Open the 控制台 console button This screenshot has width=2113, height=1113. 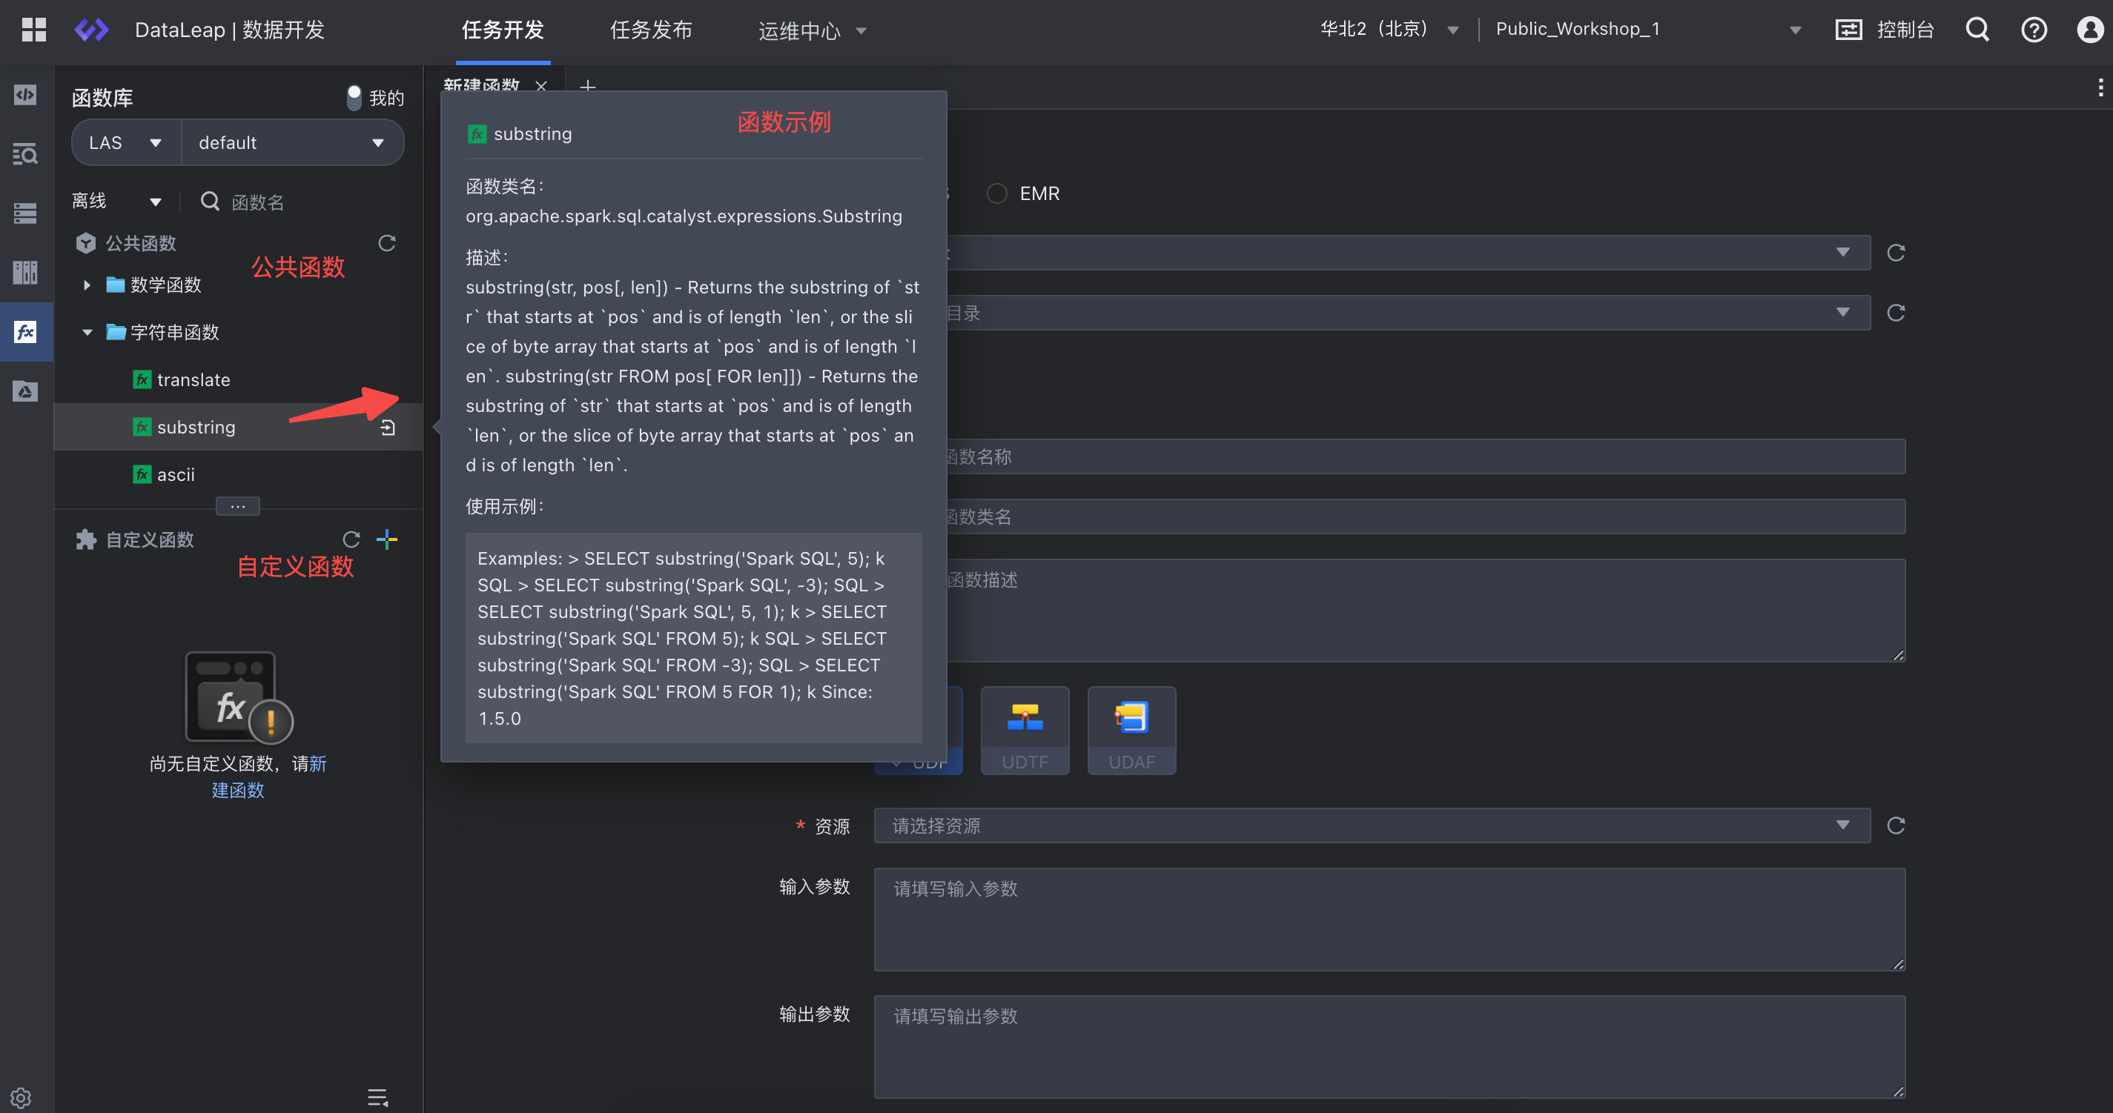pos(1884,30)
